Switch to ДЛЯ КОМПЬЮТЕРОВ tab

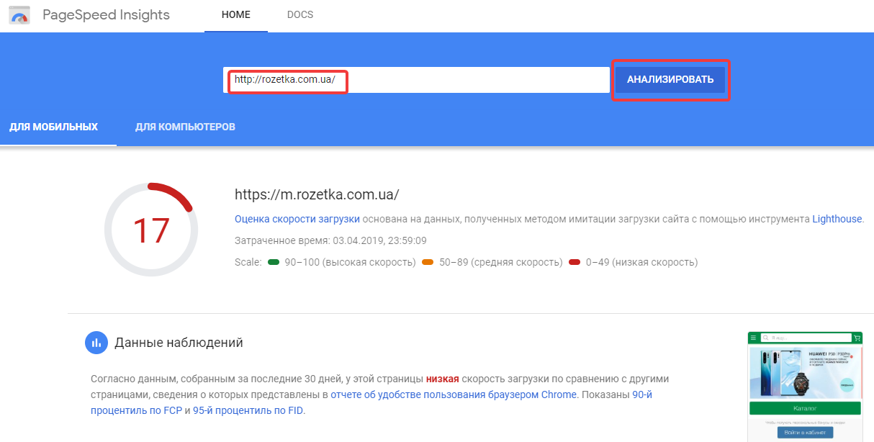click(185, 127)
